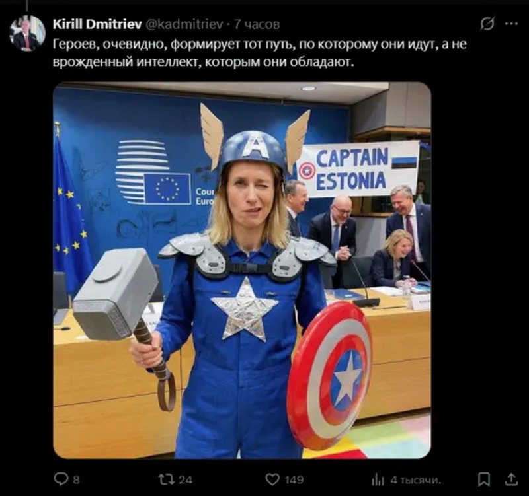This screenshot has height=496, width=529.
Task: Click the "7 часов" timestamp
Action: tap(257, 24)
